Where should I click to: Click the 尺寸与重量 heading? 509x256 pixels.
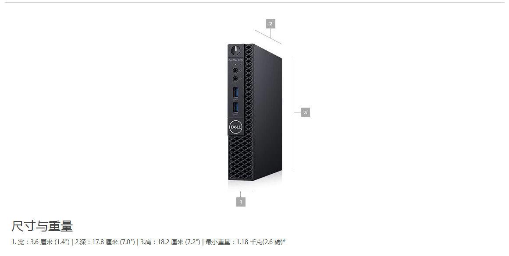click(42, 226)
